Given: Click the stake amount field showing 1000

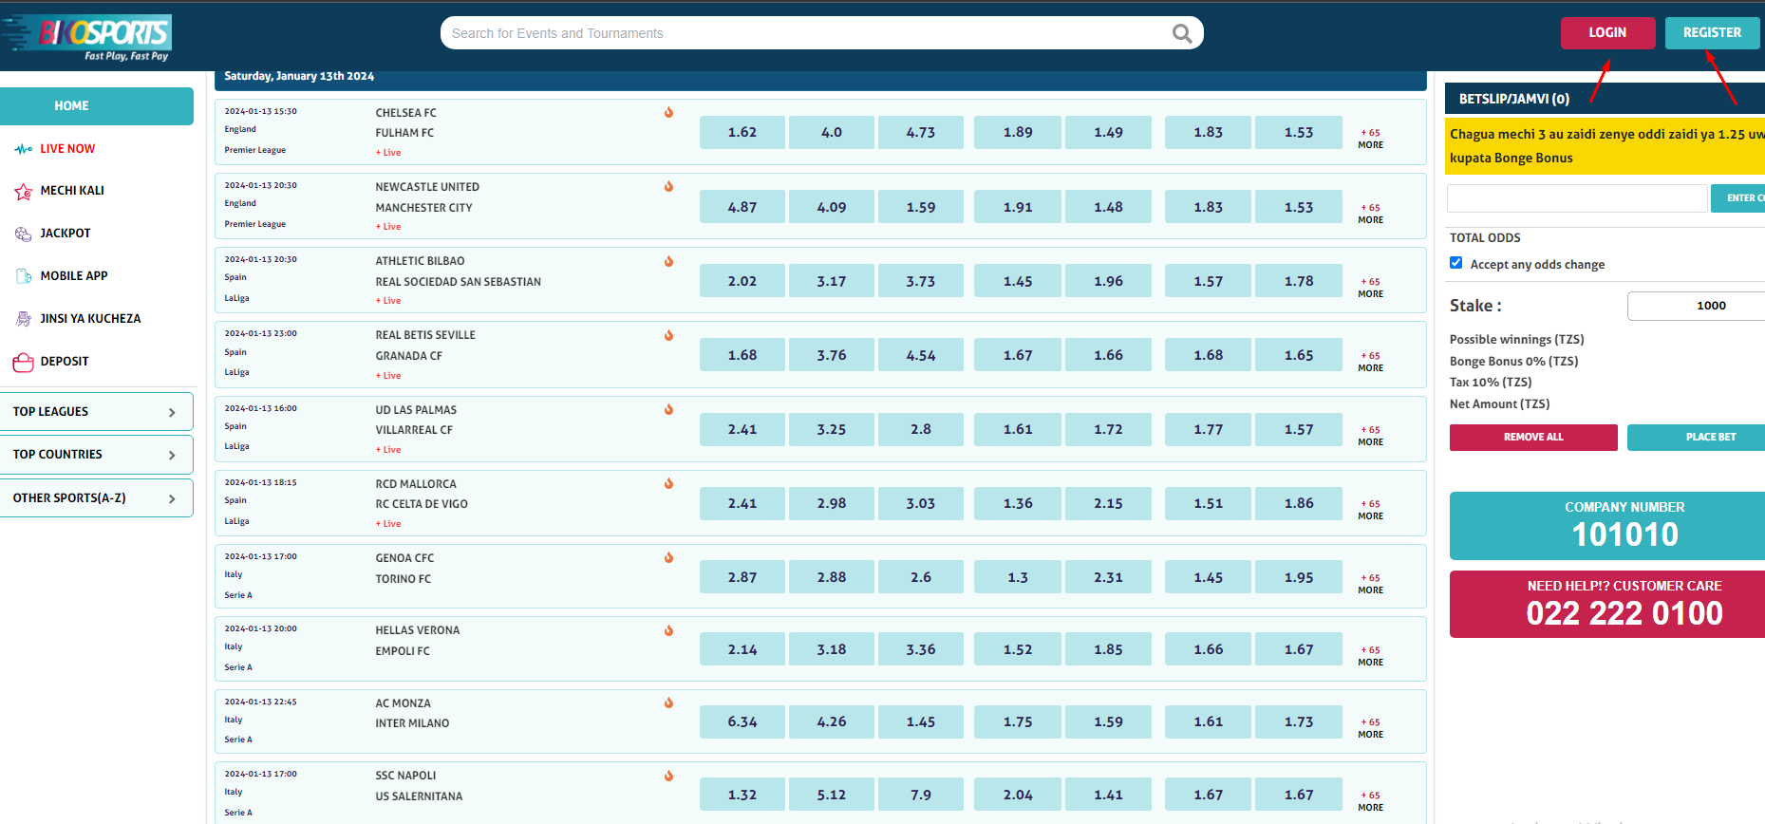Looking at the screenshot, I should click(1697, 306).
